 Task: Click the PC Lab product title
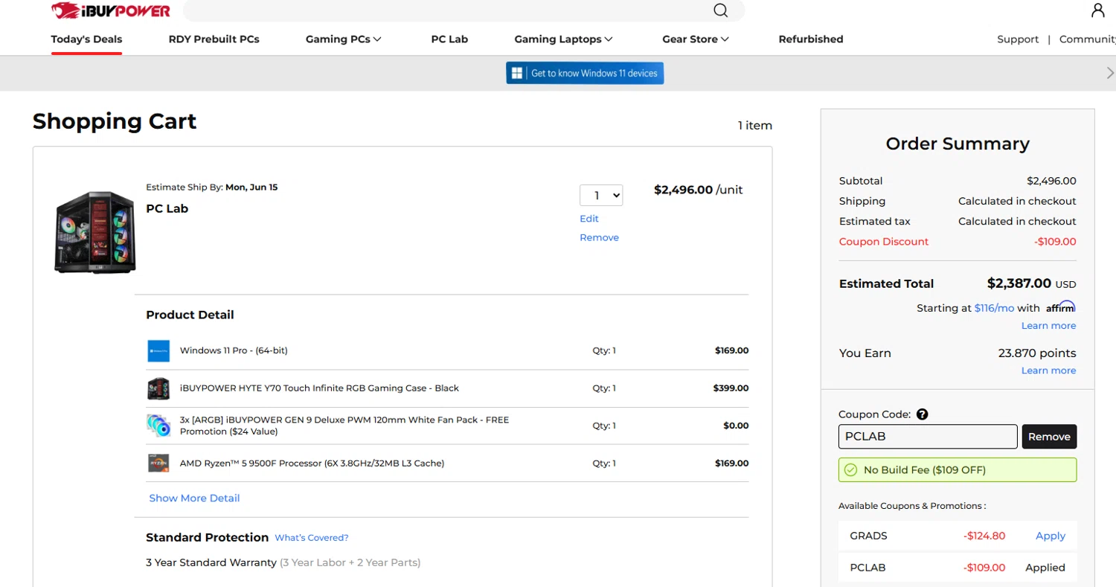[x=167, y=209]
